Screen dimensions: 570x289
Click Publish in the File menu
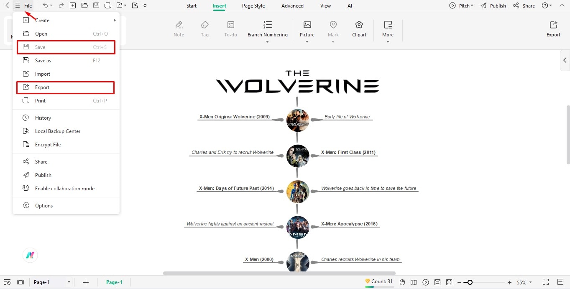coord(66,175)
